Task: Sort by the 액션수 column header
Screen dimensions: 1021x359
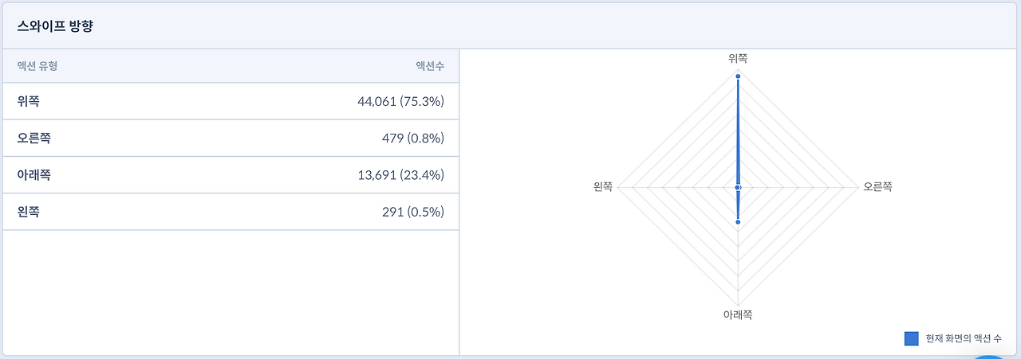Action: pos(430,66)
